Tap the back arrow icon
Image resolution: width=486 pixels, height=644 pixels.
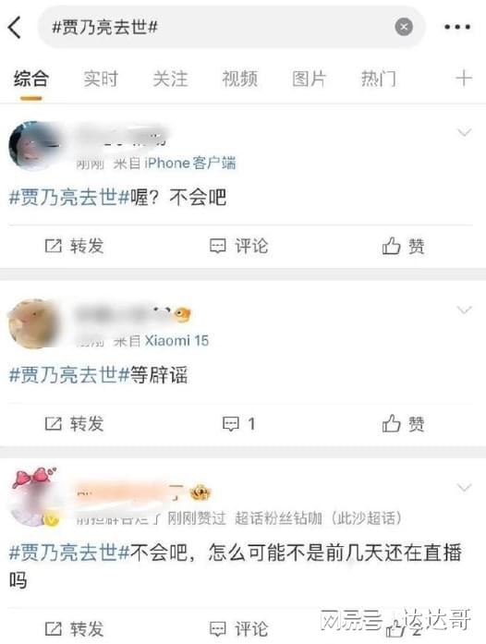coord(15,28)
